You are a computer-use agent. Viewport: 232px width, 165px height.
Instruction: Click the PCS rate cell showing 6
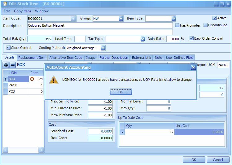[36, 92]
